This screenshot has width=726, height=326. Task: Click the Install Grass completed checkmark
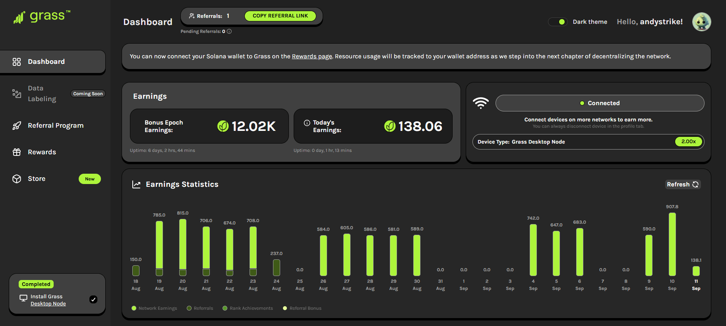point(93,299)
